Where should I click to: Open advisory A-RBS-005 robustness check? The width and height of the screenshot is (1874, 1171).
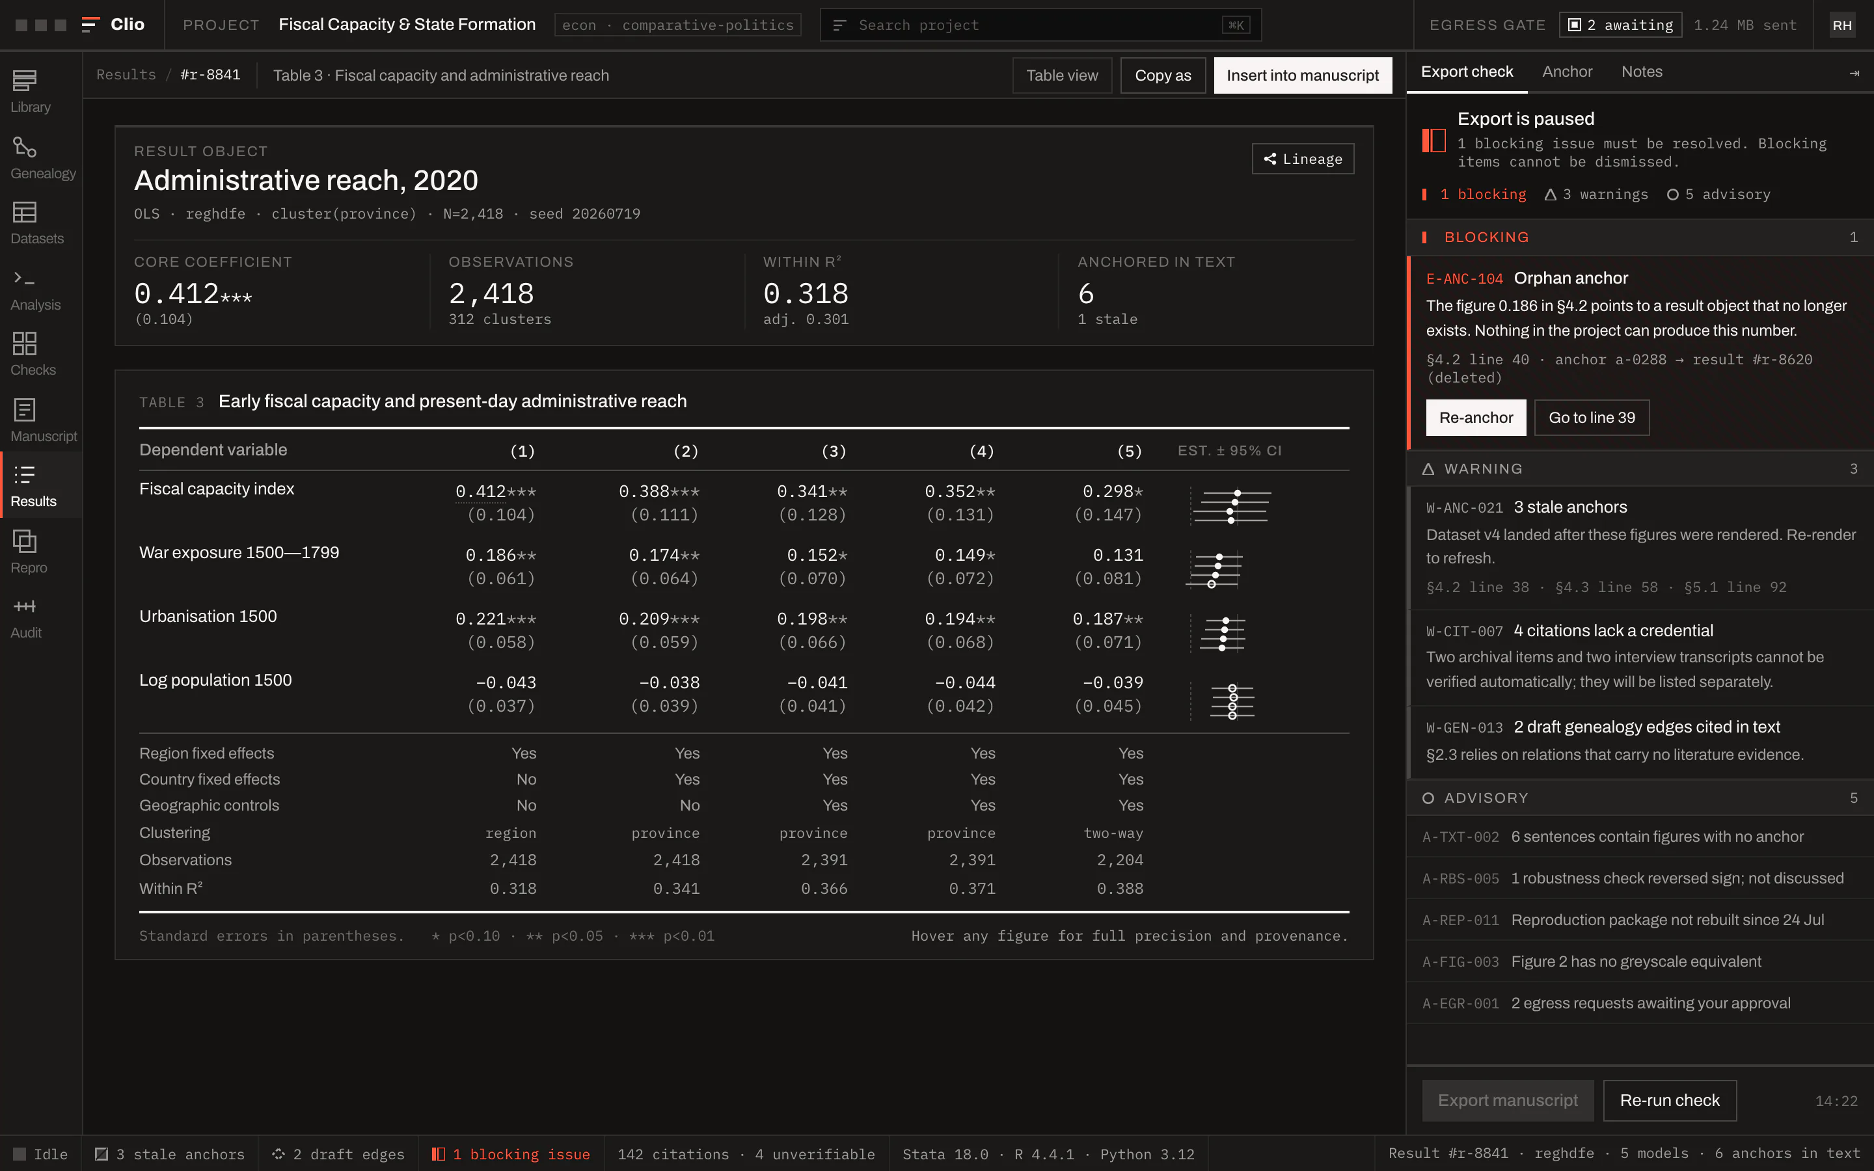tap(1640, 878)
